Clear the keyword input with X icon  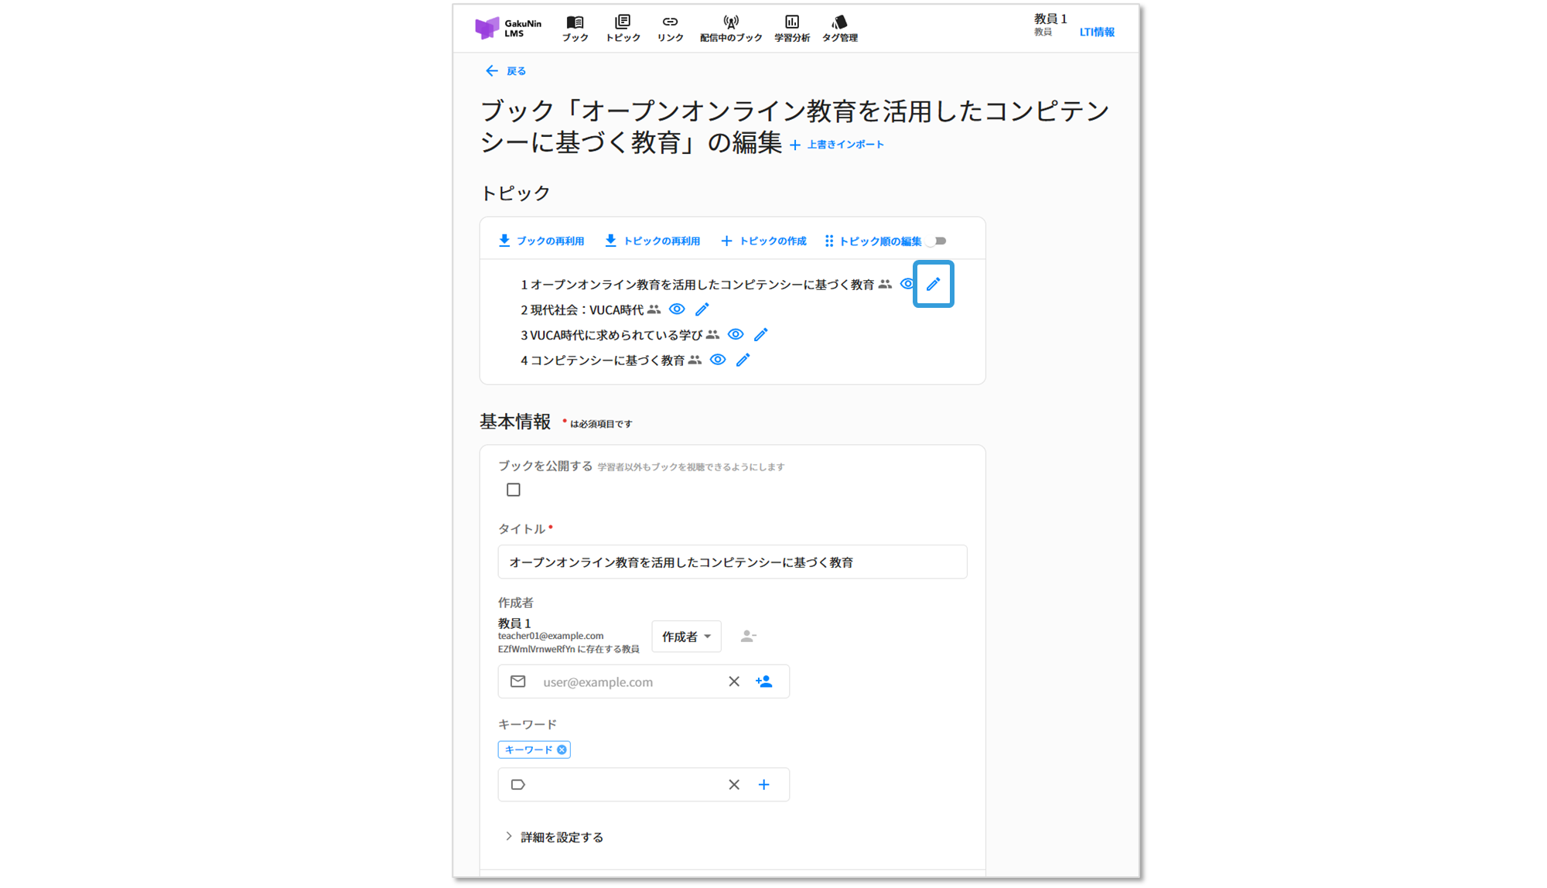[x=734, y=784]
